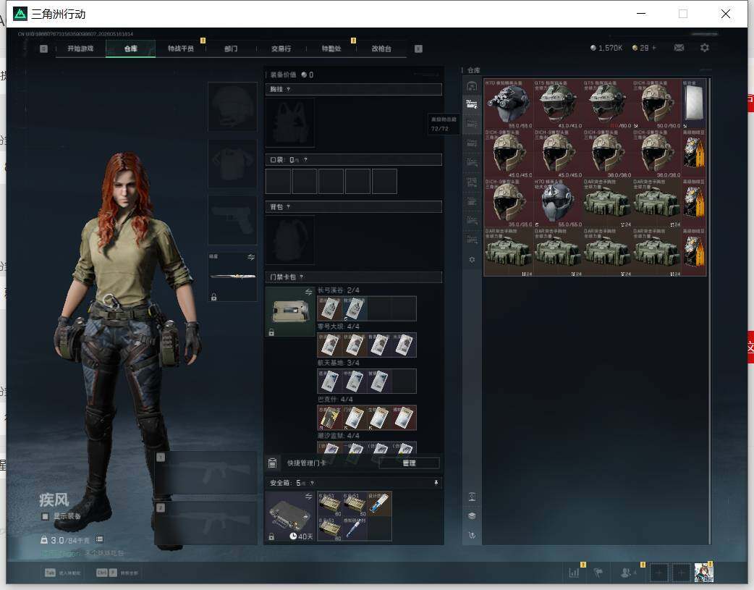
Task: Click swap arrows on safe box
Action: (x=309, y=497)
